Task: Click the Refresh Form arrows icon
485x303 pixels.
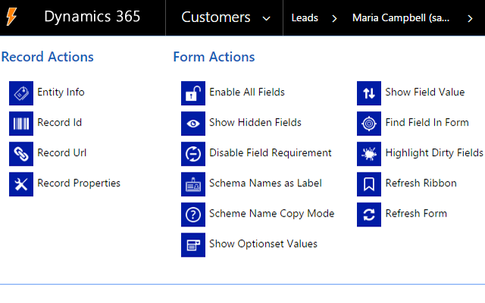Action: [369, 214]
